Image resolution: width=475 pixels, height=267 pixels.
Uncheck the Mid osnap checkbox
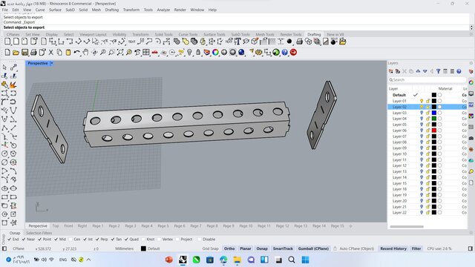click(56, 239)
